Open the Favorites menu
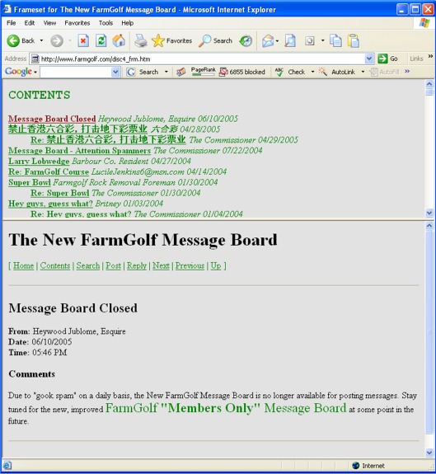This screenshot has height=474, width=436. point(77,23)
